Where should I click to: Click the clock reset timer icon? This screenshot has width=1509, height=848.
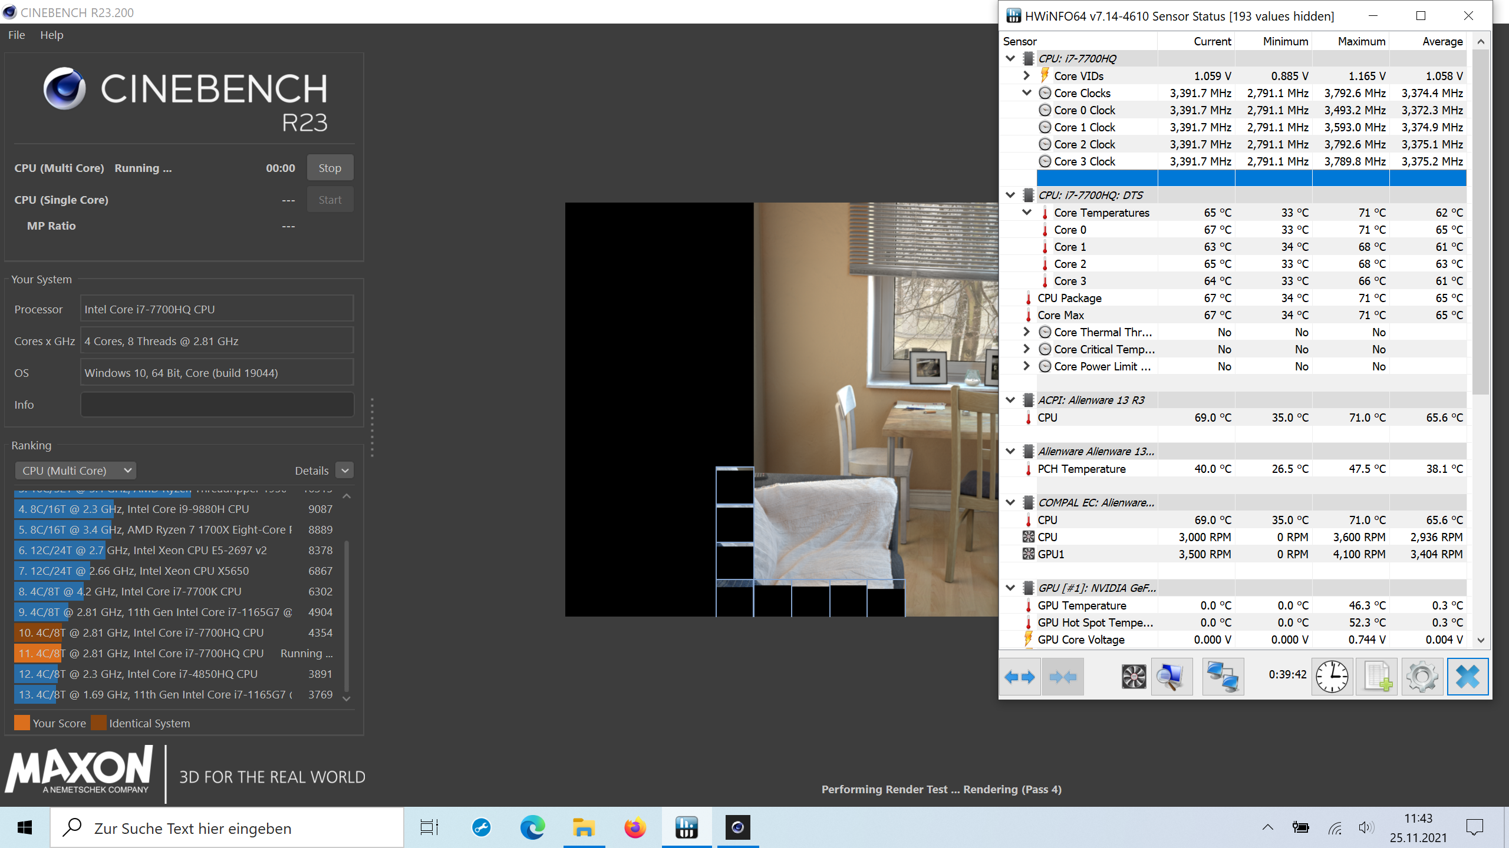(1332, 677)
